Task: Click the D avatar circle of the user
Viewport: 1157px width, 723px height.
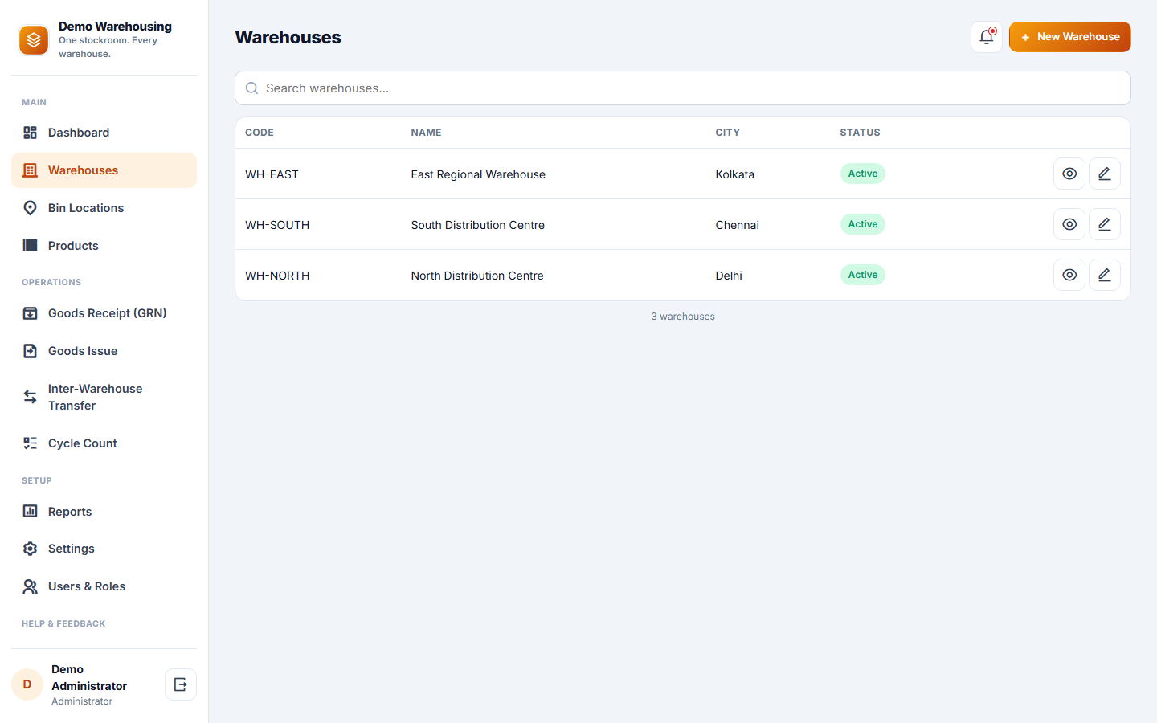Action: coord(27,684)
